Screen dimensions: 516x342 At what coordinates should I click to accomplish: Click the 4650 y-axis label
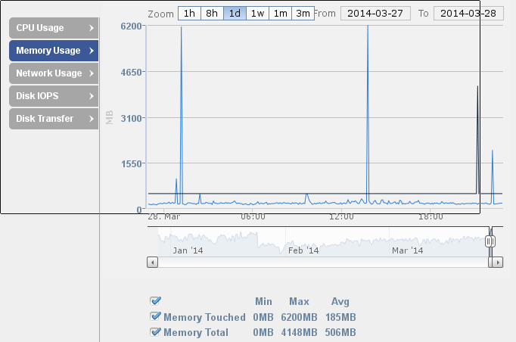click(x=131, y=73)
